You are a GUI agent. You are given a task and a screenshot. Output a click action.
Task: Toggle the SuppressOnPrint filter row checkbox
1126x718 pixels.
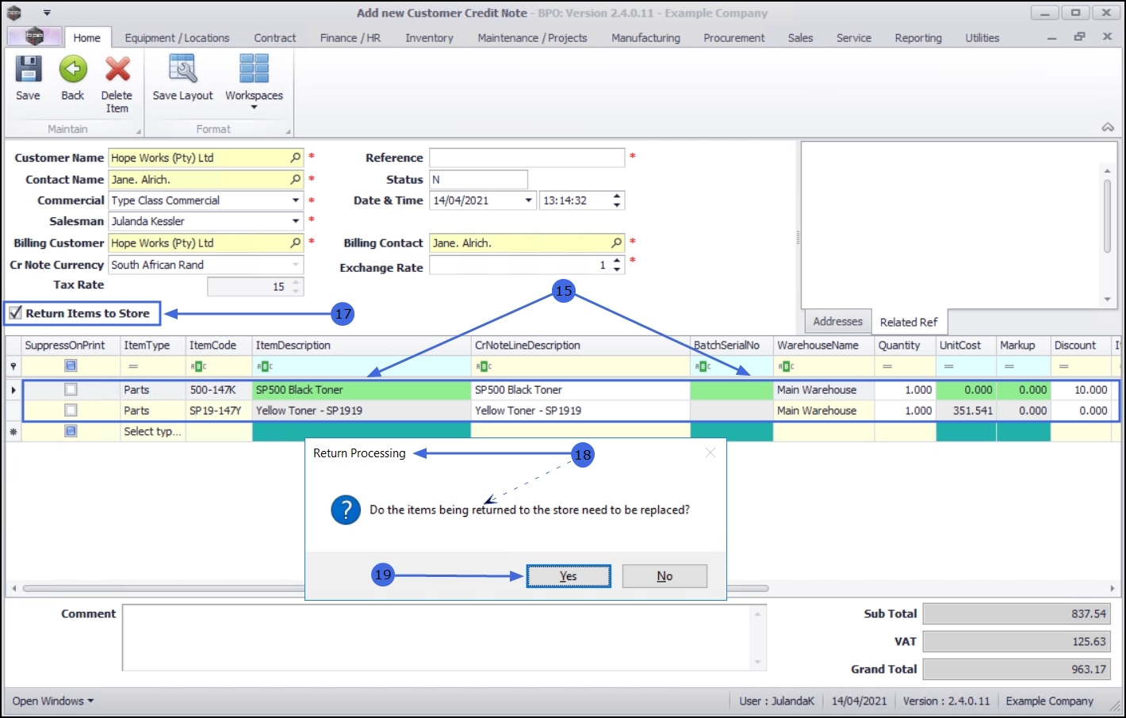[x=71, y=365]
